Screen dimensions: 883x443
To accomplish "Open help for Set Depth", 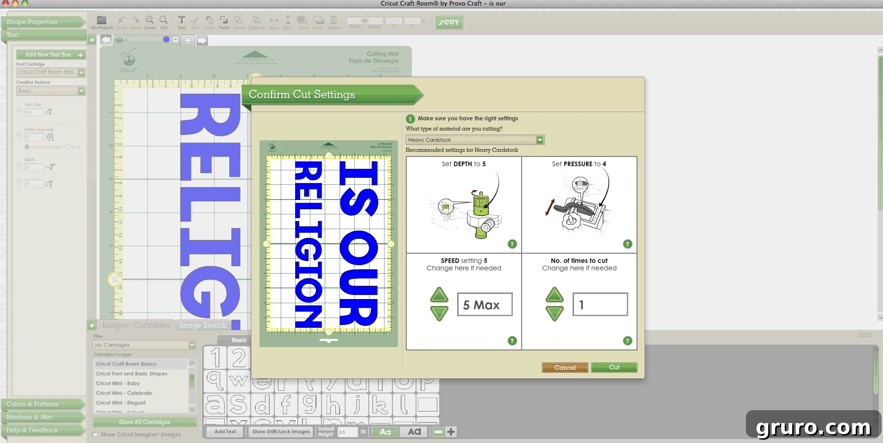I will coord(512,244).
